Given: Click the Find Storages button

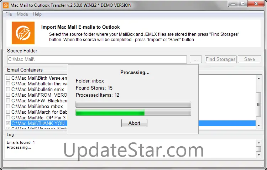Looking at the screenshot, I should pyautogui.click(x=220, y=59).
